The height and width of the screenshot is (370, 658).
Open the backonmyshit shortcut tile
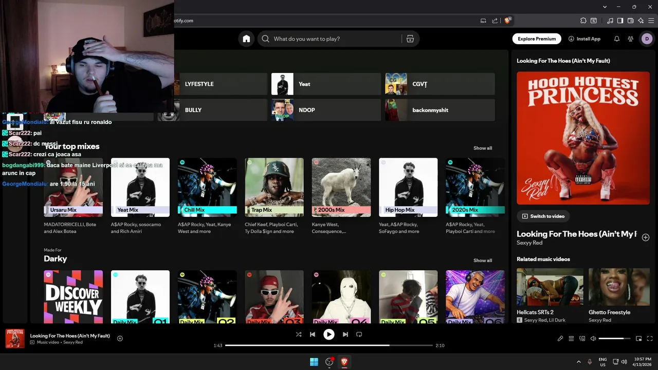click(x=440, y=110)
